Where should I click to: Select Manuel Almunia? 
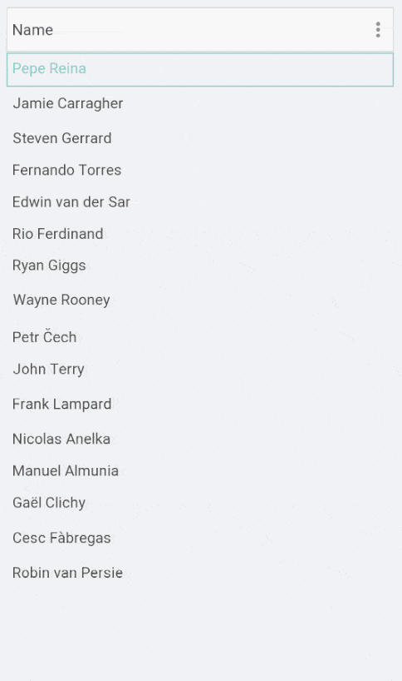click(200, 471)
